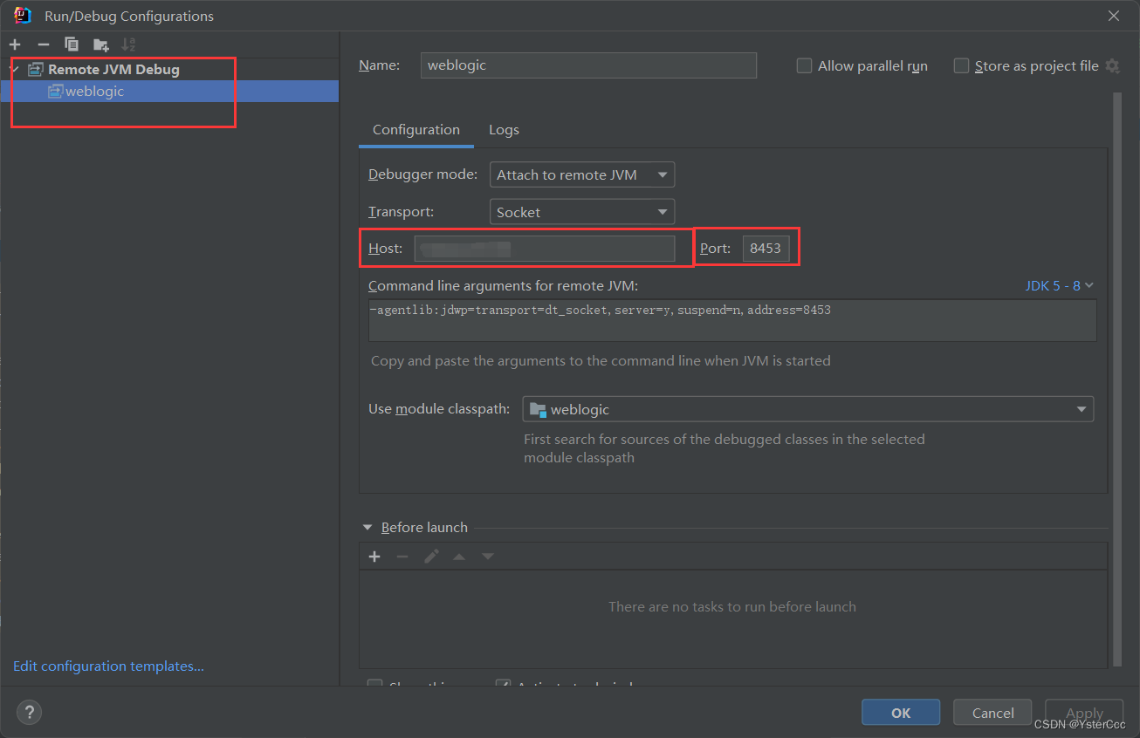Open the Debugger mode dropdown
This screenshot has width=1140, height=738.
(582, 174)
